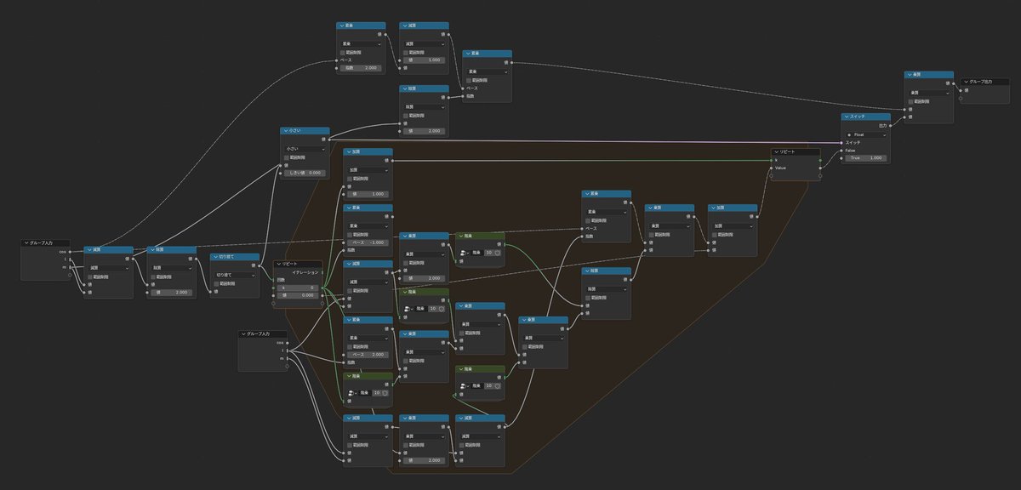The width and height of the screenshot is (1021, 490).
Task: Enable 範囲制限 in 累乗 node with ベース -1.000
Action: coord(351,235)
